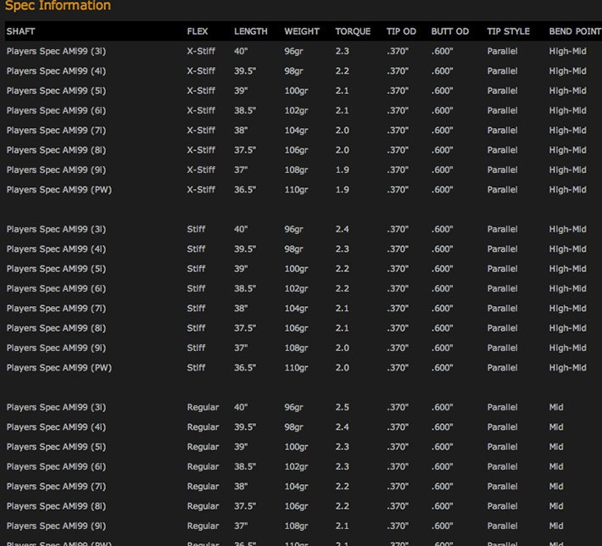Click .600" butt OD in X-Stiff 7I row

coord(442,131)
